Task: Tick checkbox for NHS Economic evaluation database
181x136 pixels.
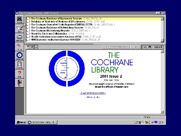Action: pos(27,40)
